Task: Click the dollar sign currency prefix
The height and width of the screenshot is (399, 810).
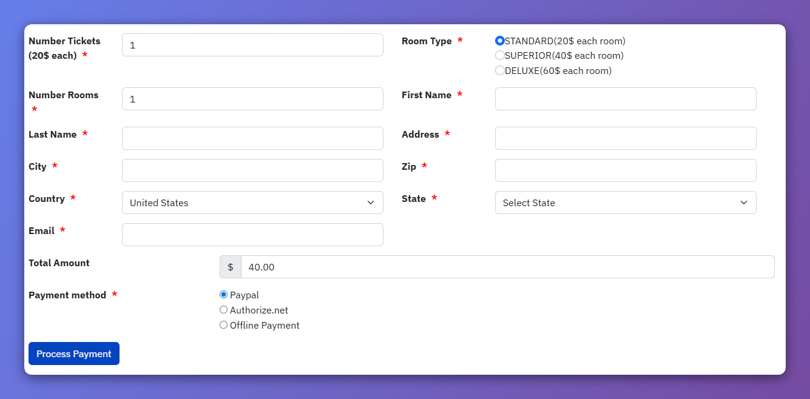Action: [231, 267]
